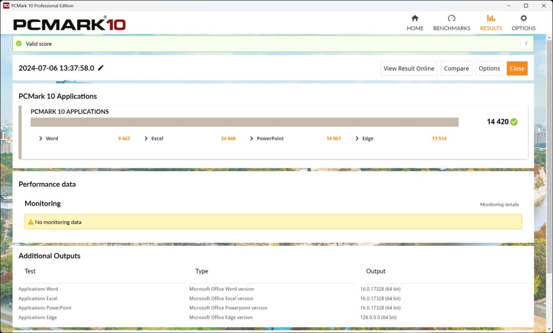Viewport: 553px width, 333px height.
Task: Expand the Word score details
Action: 41,139
